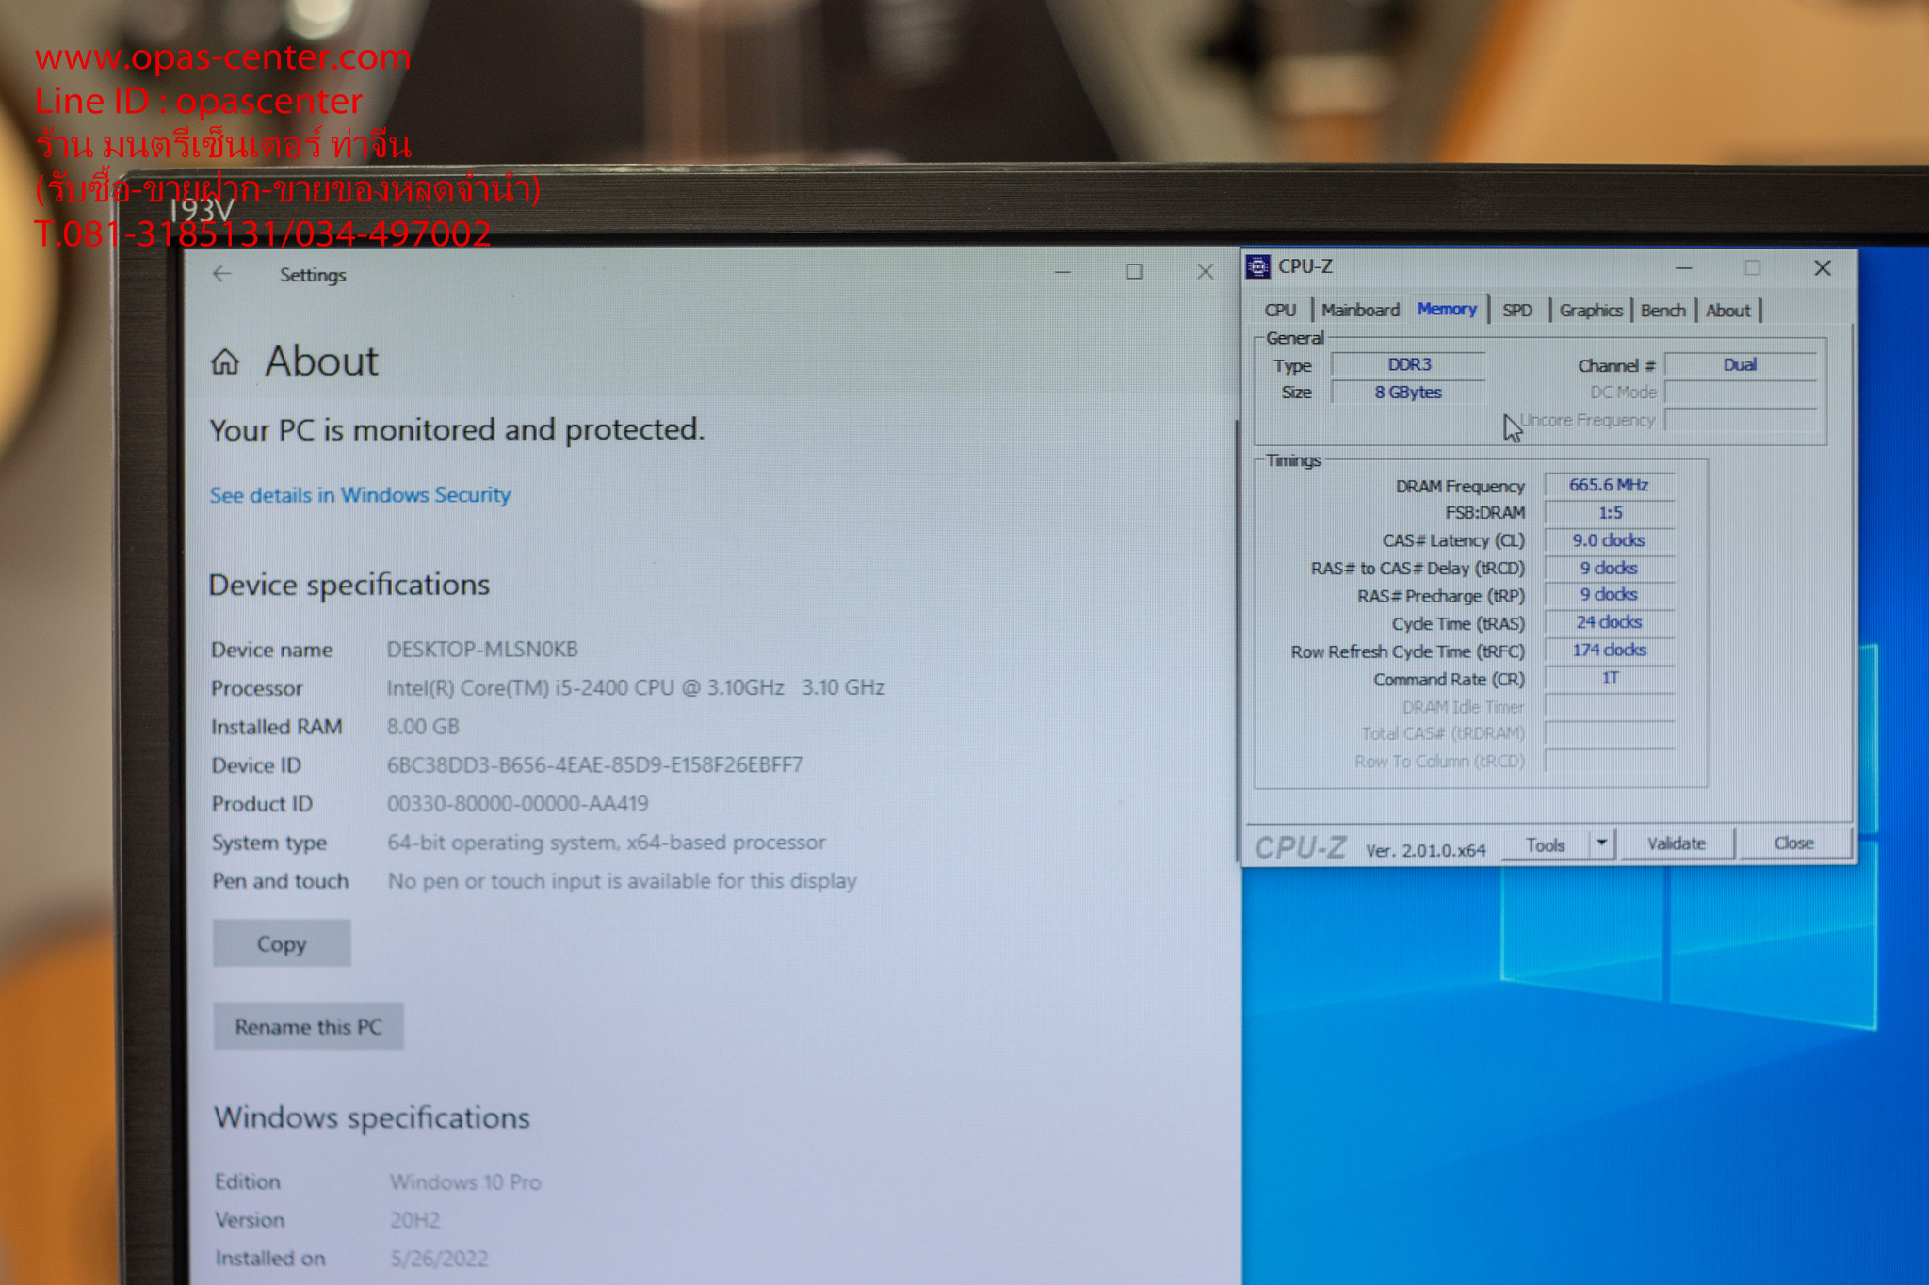Click the Edition value Windows 10 Pro
Viewport: 1929px width, 1285px height.
point(465,1181)
